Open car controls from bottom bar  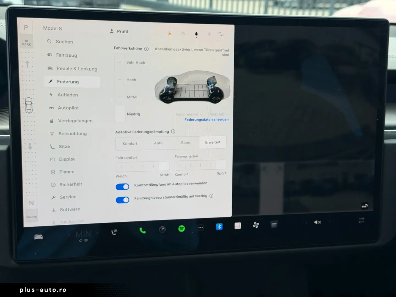pyautogui.click(x=38, y=237)
